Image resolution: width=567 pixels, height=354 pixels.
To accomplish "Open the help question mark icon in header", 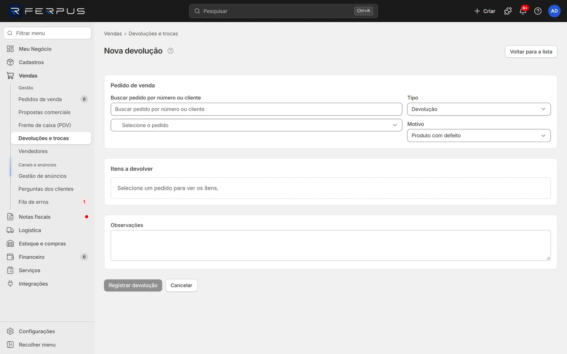I will [x=538, y=11].
